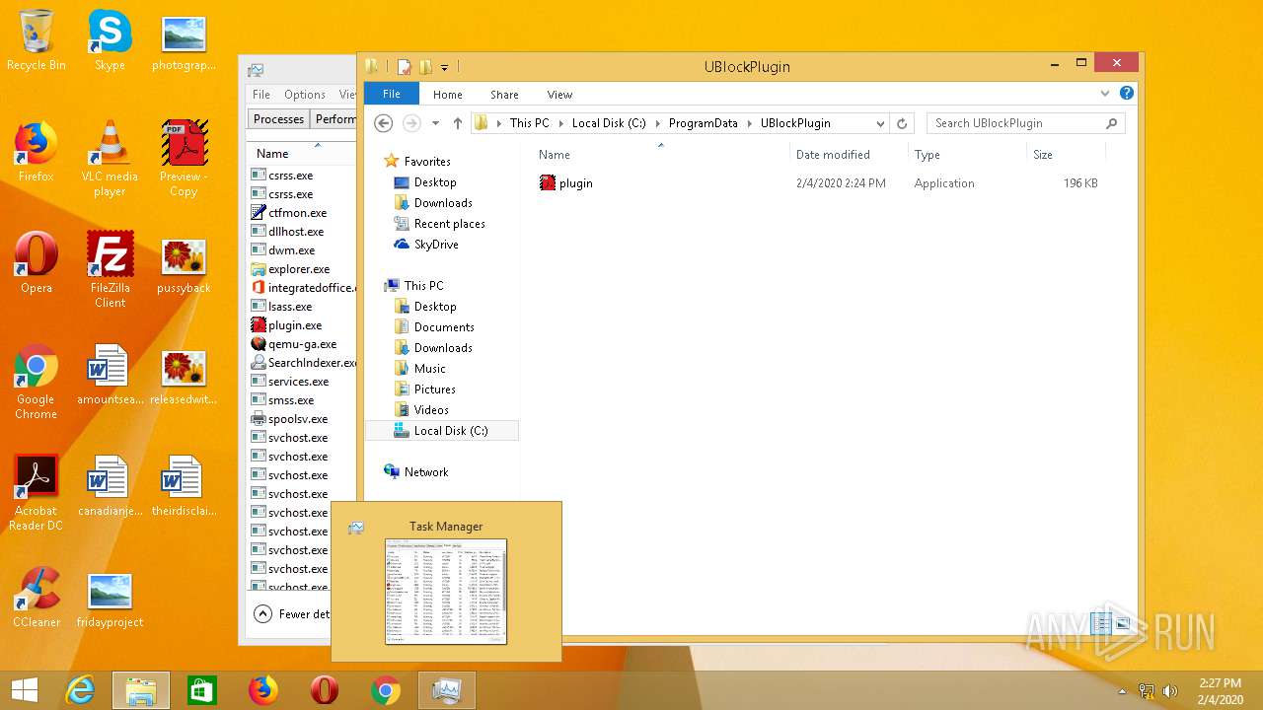Viewport: 1263px width, 710px height.
Task: Select Downloads under Favorites
Action: coord(443,203)
